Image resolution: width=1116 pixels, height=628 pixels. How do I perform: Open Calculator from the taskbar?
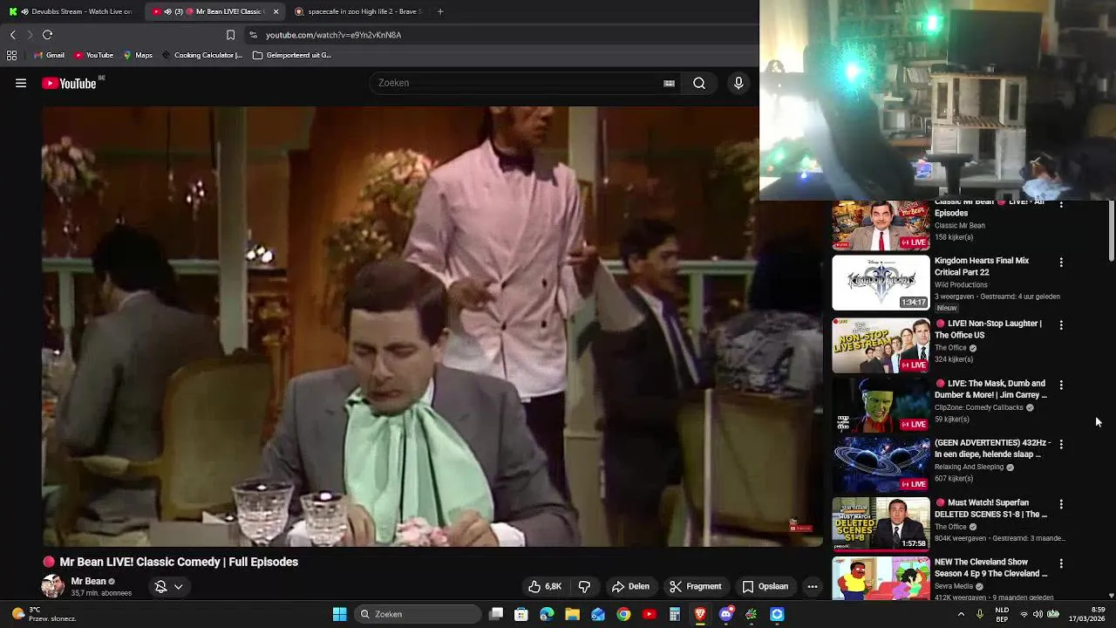pyautogui.click(x=674, y=614)
